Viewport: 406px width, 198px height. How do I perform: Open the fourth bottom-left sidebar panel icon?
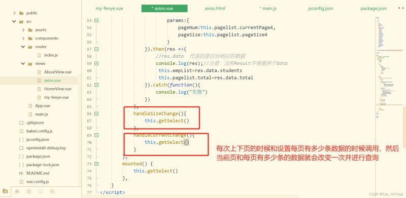click(x=41, y=191)
